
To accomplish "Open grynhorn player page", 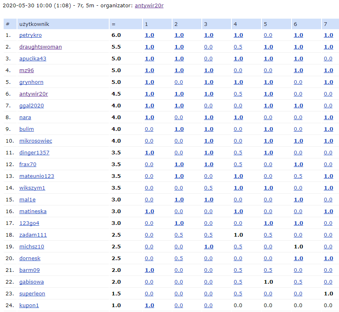I will click(31, 82).
